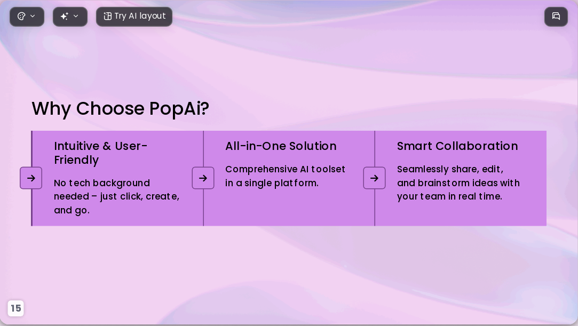Click the Comprehensive AI toolset paragraph
Screen dimensions: 578x326
(x=286, y=176)
